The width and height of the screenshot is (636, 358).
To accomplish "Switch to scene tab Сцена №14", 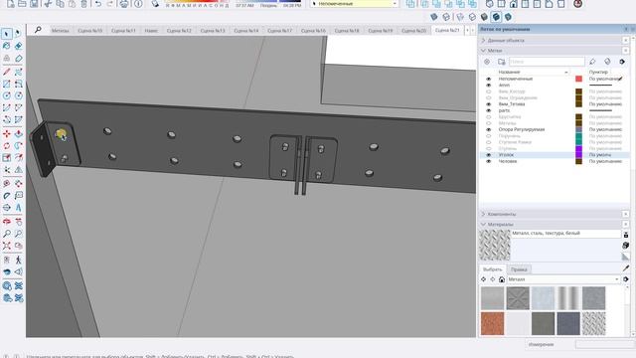I will click(x=246, y=31).
